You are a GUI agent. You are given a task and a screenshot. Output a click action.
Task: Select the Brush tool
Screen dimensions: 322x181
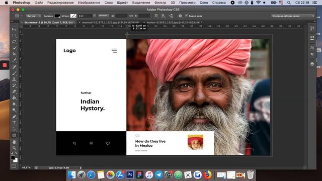pyautogui.click(x=14, y=73)
